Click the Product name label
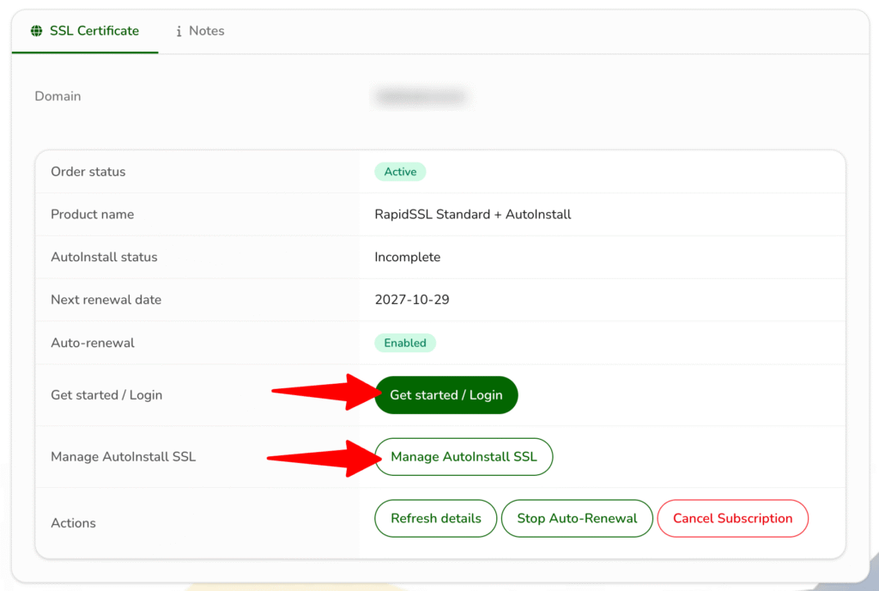Viewport: 879px width, 591px height. [93, 214]
